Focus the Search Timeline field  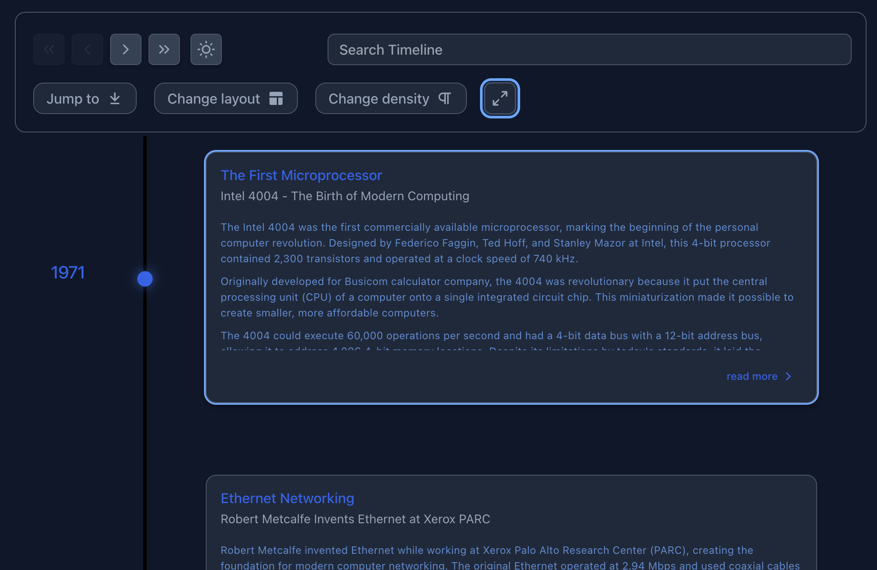point(589,49)
